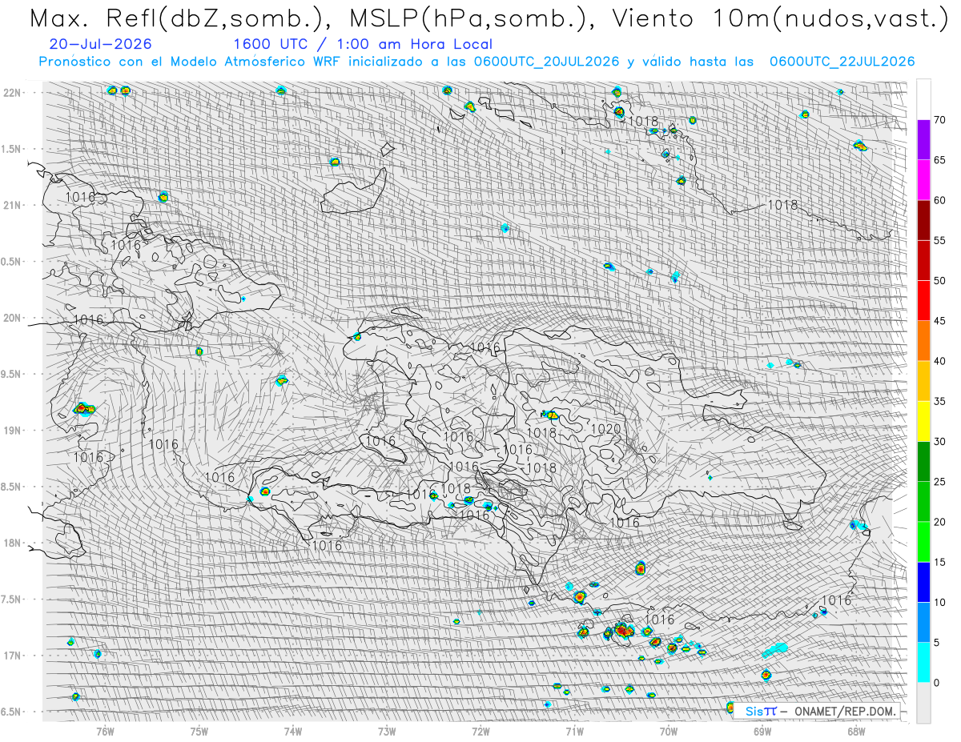961x742 pixels.
Task: Click the color bar value '30'
Action: 939,441
